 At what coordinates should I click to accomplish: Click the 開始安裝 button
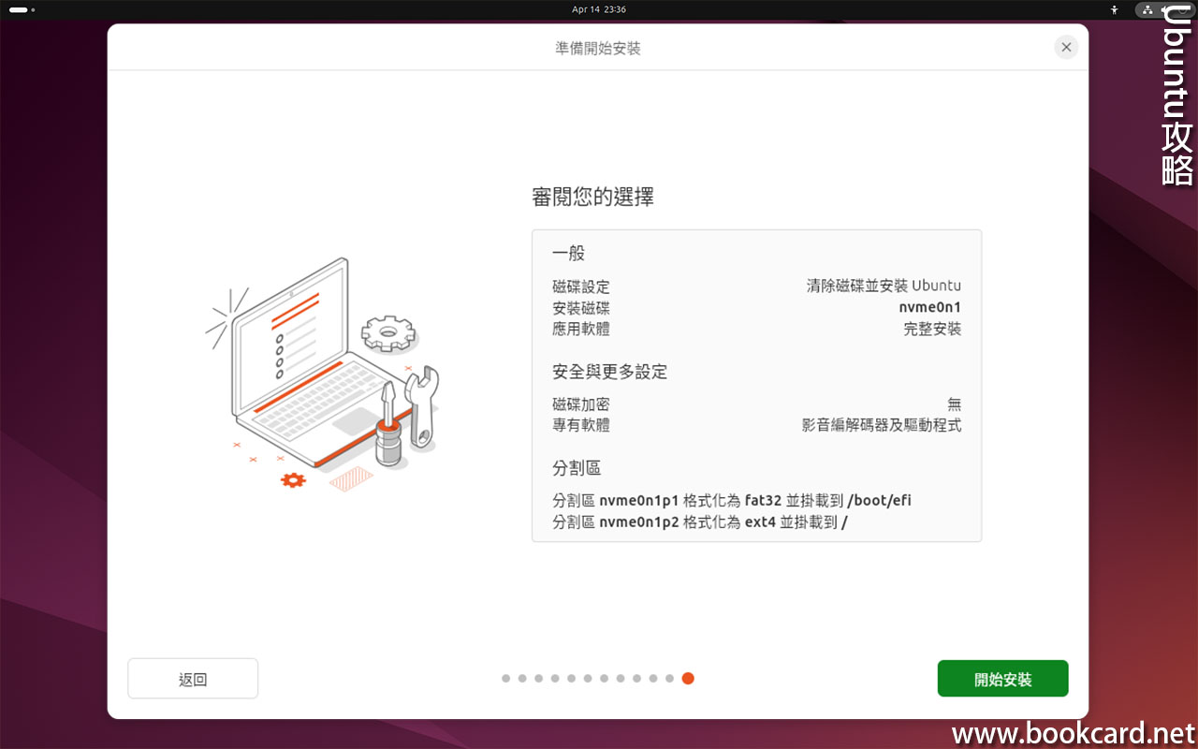pyautogui.click(x=1002, y=679)
